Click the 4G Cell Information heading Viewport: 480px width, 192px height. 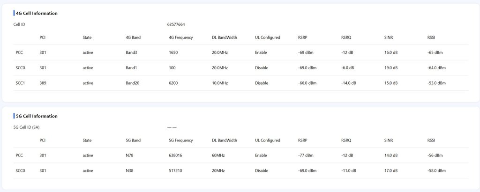37,13
